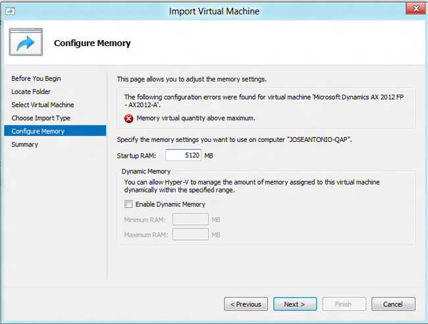Continue with the Next button

(x=295, y=304)
